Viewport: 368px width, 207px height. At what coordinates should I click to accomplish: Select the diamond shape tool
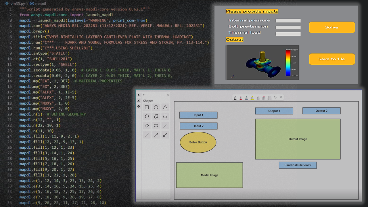pyautogui.click(x=147, y=126)
